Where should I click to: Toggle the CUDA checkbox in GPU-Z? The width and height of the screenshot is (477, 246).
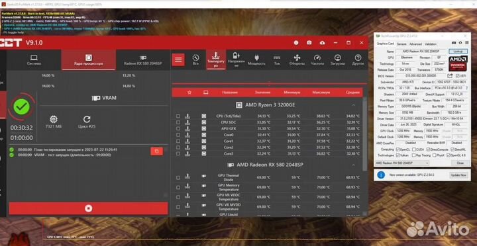[x=414, y=149]
